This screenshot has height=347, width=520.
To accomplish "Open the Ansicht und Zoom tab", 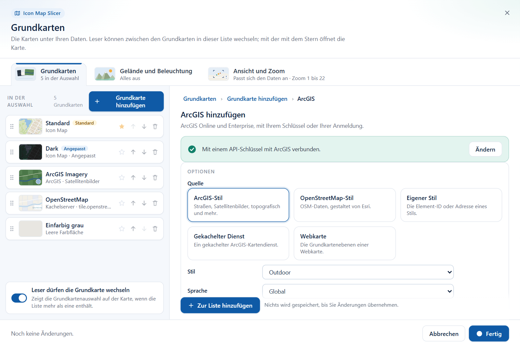I will (x=266, y=74).
